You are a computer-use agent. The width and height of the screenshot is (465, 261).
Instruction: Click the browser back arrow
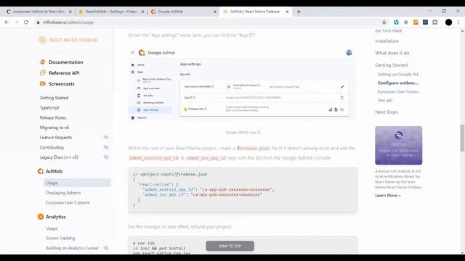[x=7, y=22]
